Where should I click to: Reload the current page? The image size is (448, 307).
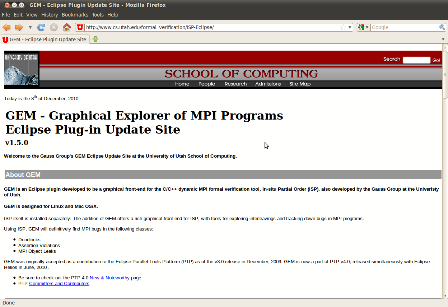[x=41, y=27]
